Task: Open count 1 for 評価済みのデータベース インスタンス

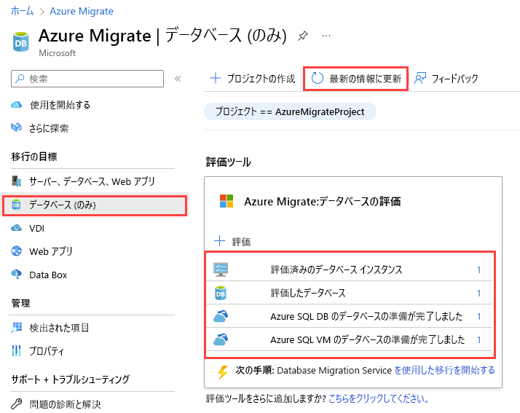Action: point(479,270)
